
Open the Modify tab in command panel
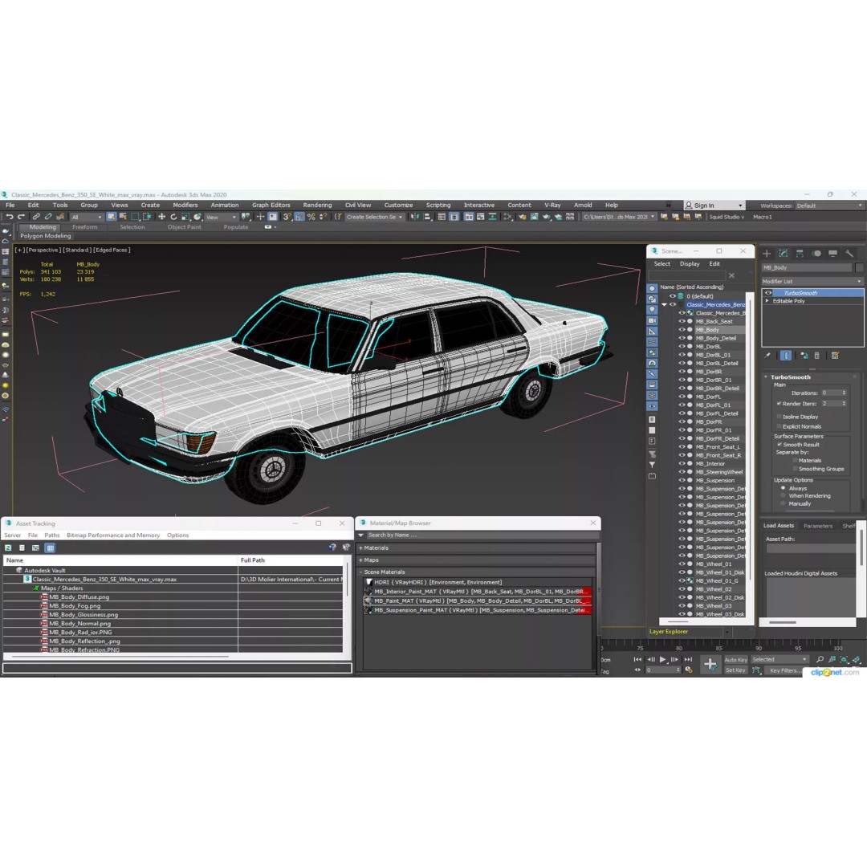[784, 253]
